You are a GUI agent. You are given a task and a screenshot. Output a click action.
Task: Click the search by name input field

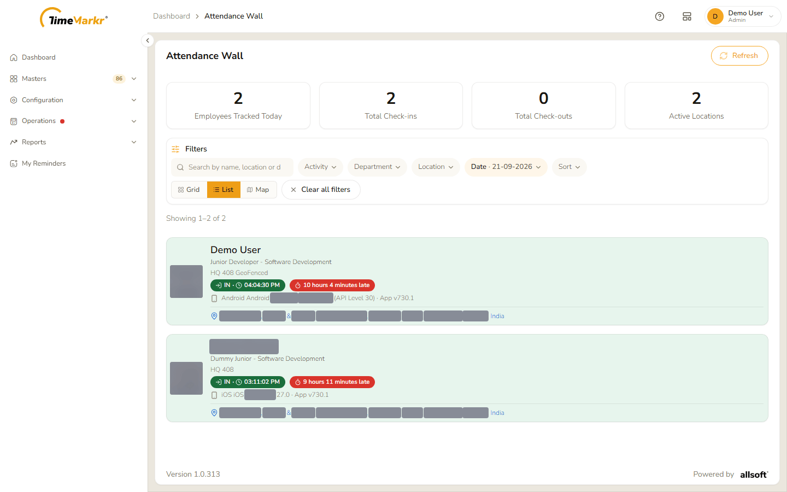tap(232, 167)
